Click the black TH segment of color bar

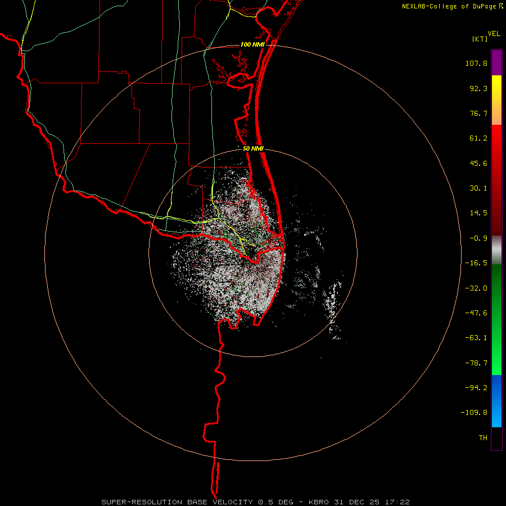496,438
